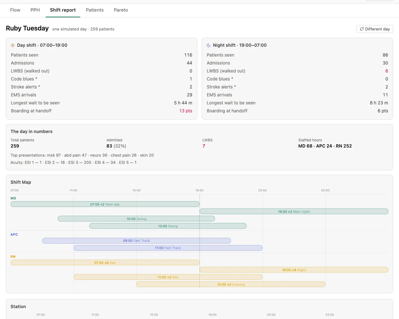Click the Acuity ESI breakdown line
This screenshot has height=319, width=399.
coord(74,162)
